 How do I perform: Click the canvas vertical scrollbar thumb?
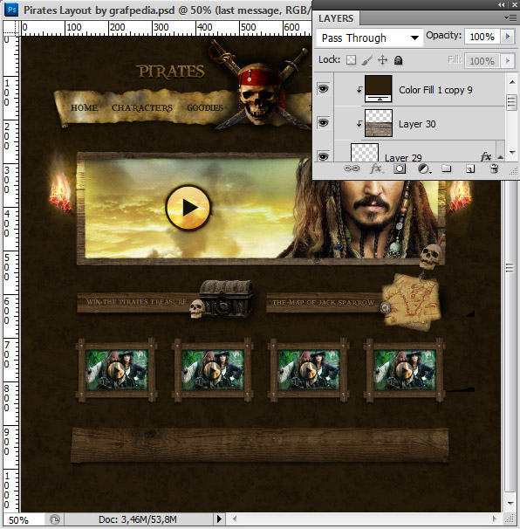pyautogui.click(x=510, y=268)
